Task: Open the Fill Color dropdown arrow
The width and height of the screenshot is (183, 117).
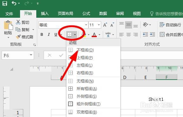Action: point(88,35)
